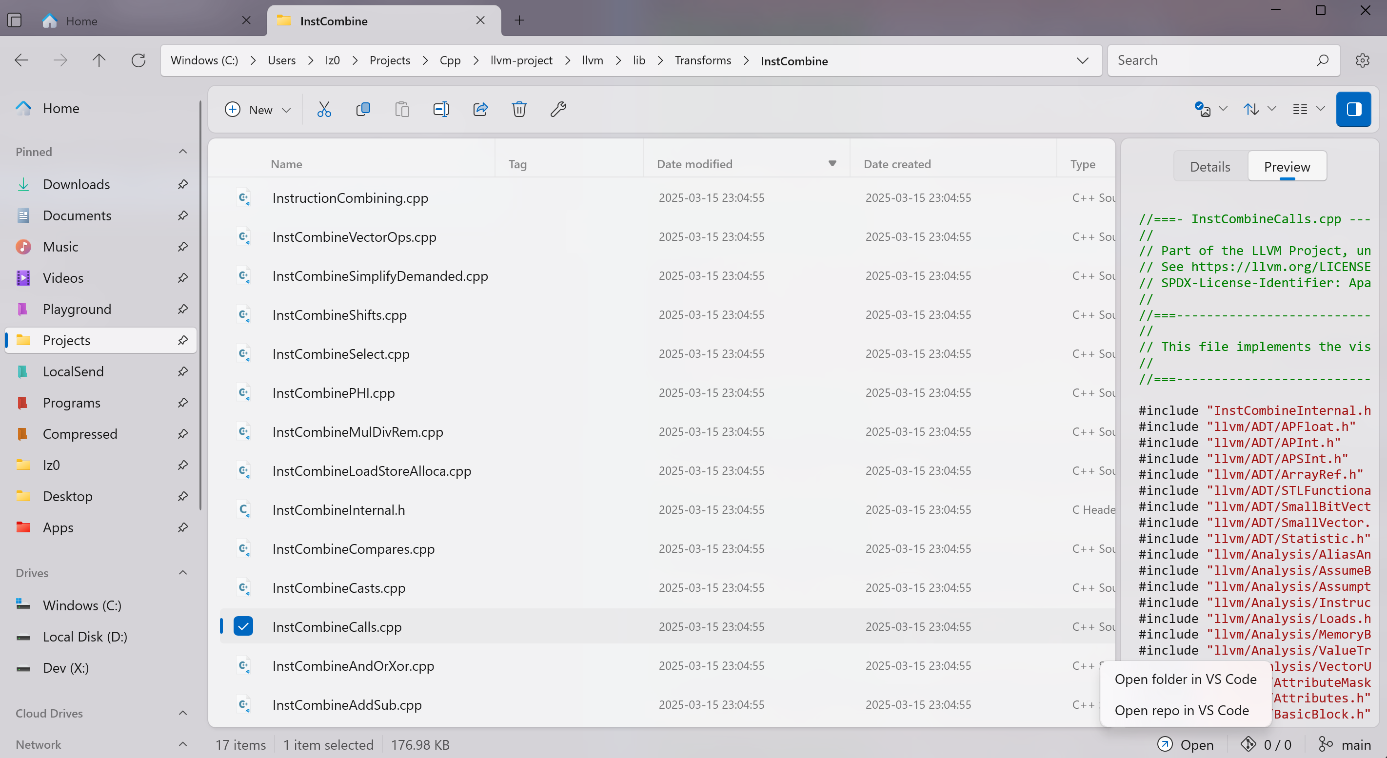Click the Delete trash icon
Image resolution: width=1387 pixels, height=758 pixels.
519,109
